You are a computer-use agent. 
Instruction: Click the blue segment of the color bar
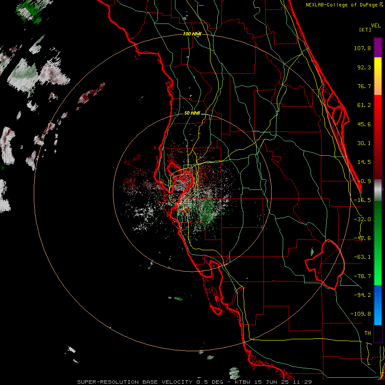[x=378, y=305]
